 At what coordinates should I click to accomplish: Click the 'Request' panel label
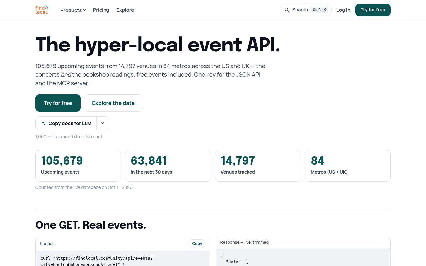[48, 244]
